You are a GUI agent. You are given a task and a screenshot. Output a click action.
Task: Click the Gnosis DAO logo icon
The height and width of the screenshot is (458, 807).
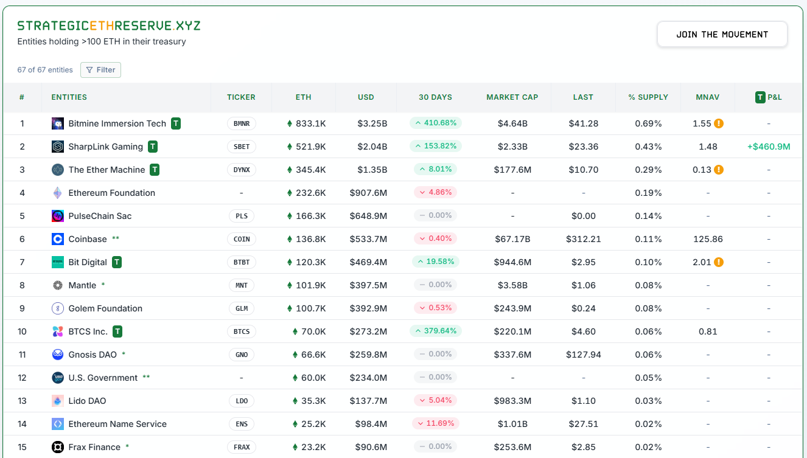pyautogui.click(x=58, y=355)
